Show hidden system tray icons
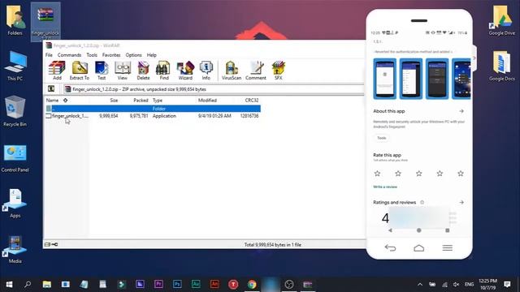The image size is (520, 292). [420, 285]
